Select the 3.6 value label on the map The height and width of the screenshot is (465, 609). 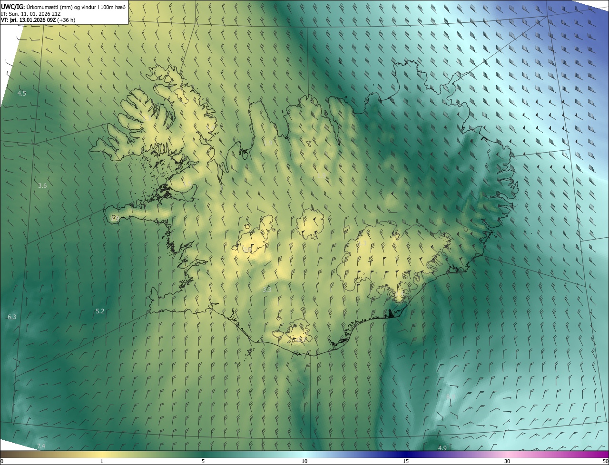coord(42,185)
